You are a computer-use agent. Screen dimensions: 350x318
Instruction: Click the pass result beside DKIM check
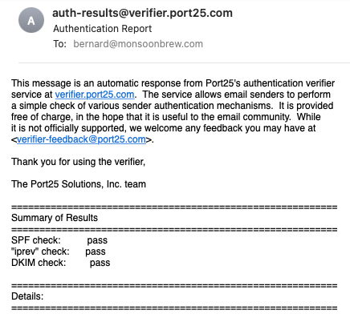100,263
